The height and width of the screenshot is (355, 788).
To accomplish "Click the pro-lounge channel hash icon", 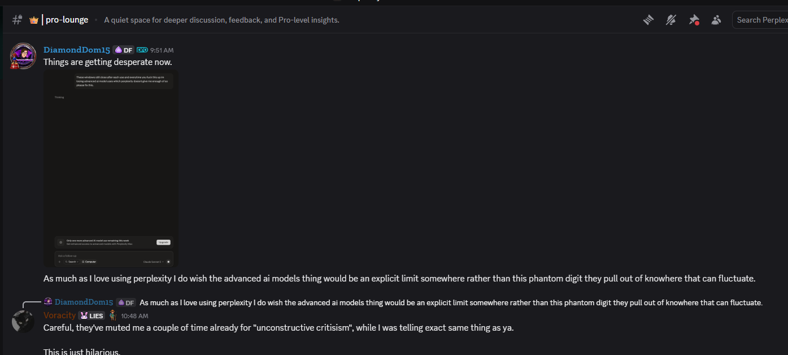I will point(17,20).
